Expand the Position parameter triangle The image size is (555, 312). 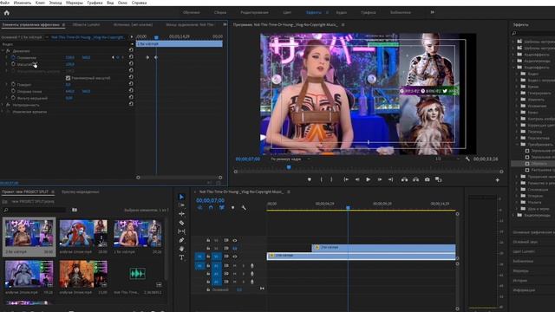(x=6, y=57)
